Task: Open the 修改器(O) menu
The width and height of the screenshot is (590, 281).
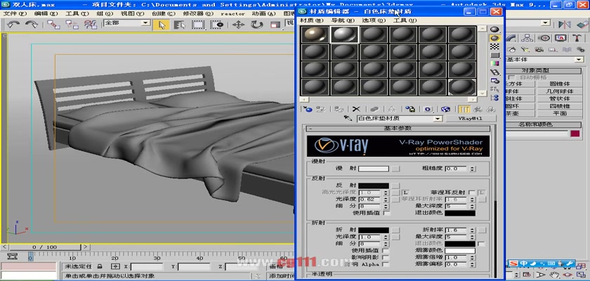Action: [198, 13]
